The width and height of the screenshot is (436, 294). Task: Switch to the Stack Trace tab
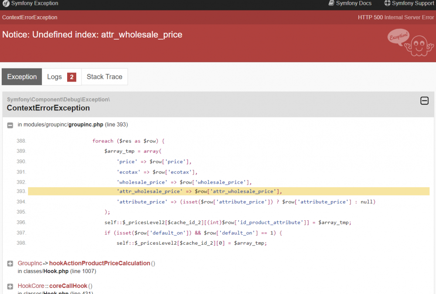(x=105, y=77)
